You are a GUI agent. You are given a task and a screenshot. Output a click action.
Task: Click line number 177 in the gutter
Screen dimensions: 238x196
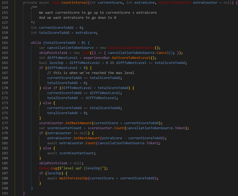tap(5, 123)
